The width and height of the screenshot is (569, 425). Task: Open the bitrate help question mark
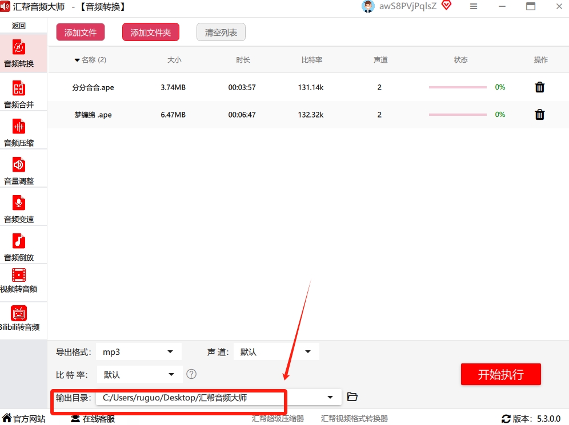point(191,374)
